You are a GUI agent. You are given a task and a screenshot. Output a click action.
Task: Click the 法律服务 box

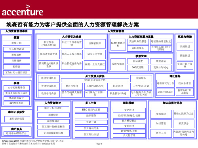click(x=91, y=116)
